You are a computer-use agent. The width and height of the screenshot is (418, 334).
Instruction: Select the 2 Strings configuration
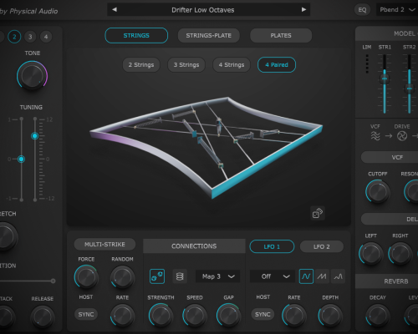coord(141,65)
